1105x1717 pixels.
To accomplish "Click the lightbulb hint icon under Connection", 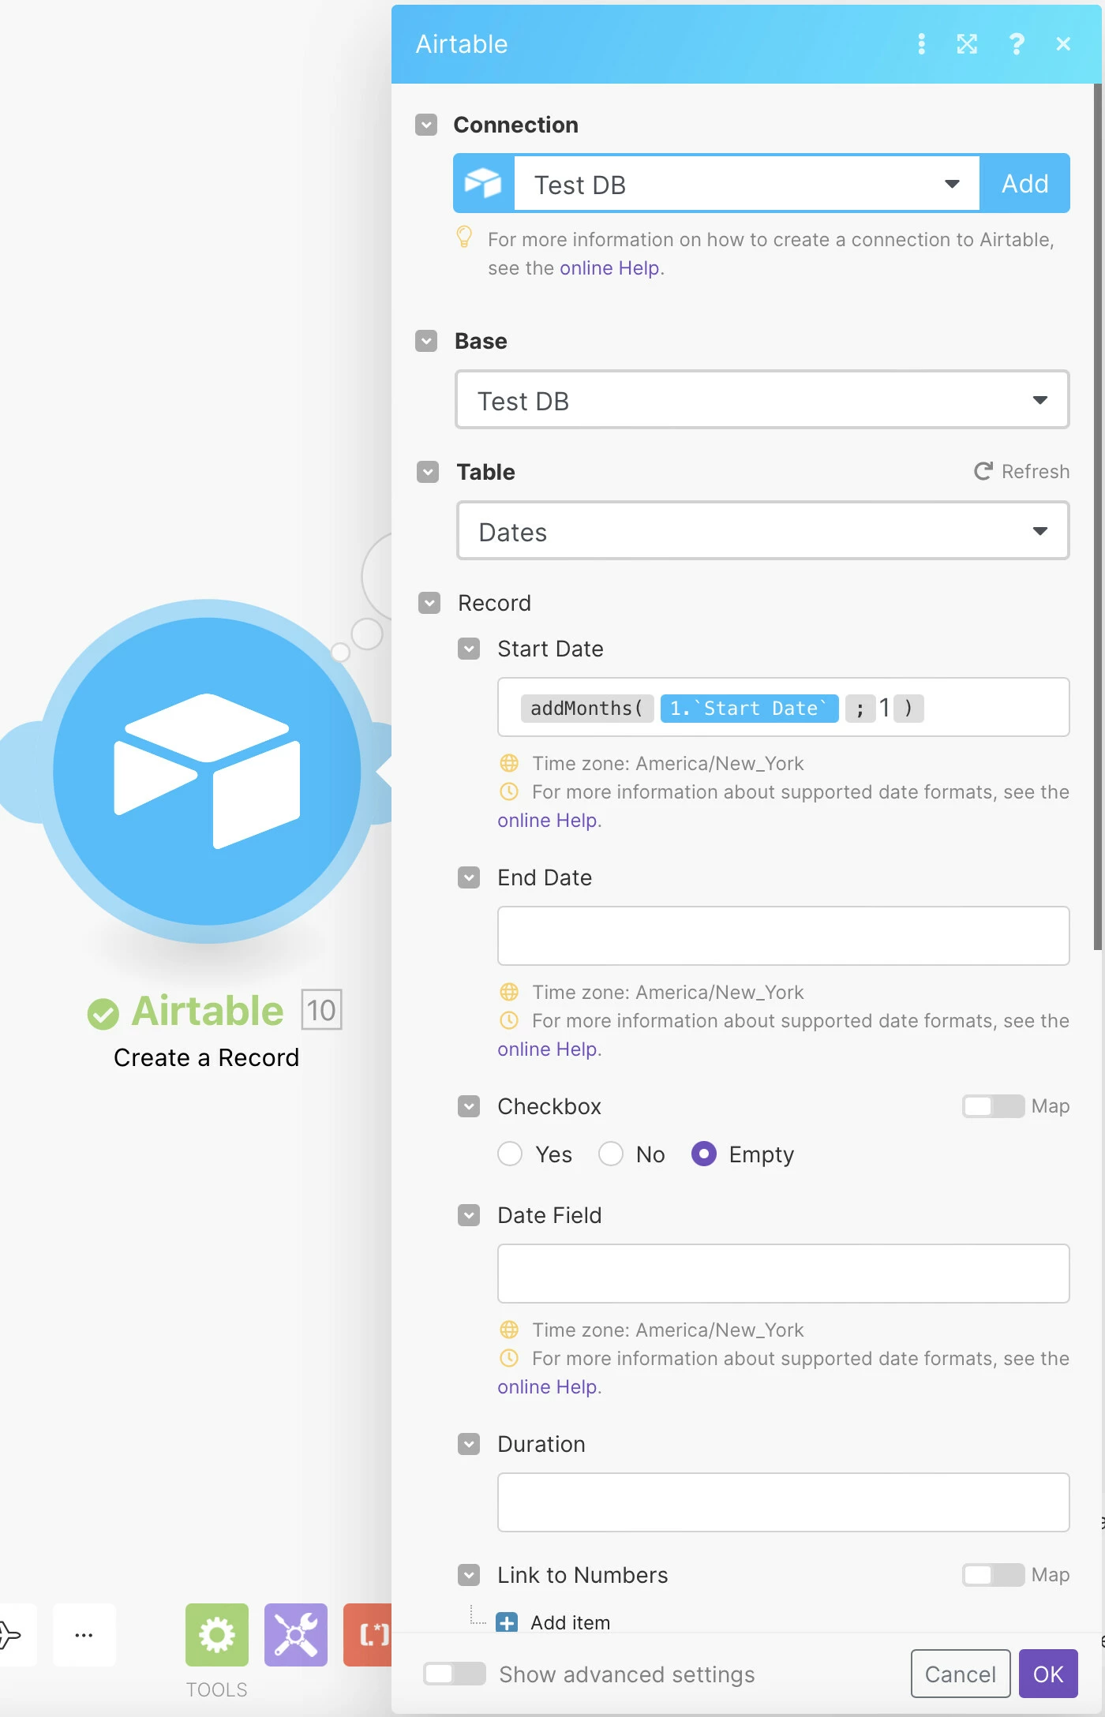I will [465, 237].
